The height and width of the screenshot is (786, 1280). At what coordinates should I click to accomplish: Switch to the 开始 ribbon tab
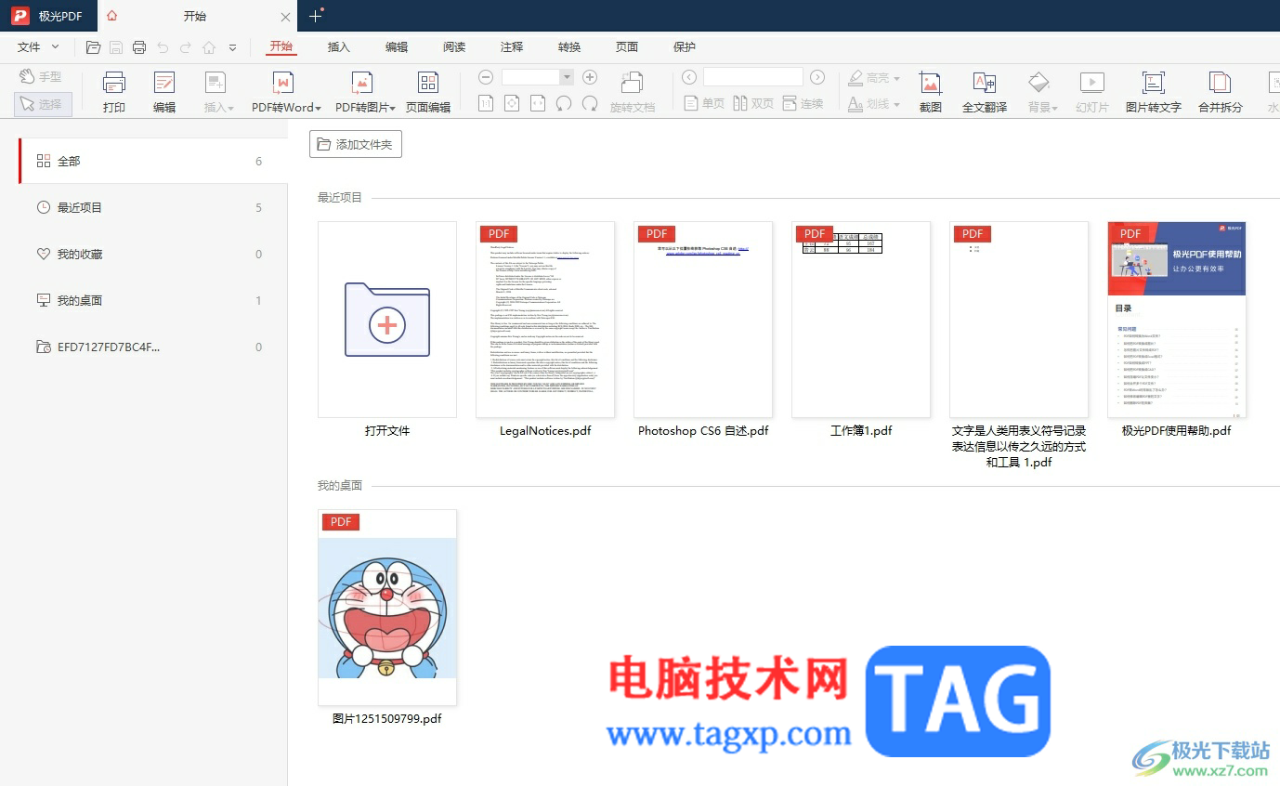pyautogui.click(x=281, y=47)
